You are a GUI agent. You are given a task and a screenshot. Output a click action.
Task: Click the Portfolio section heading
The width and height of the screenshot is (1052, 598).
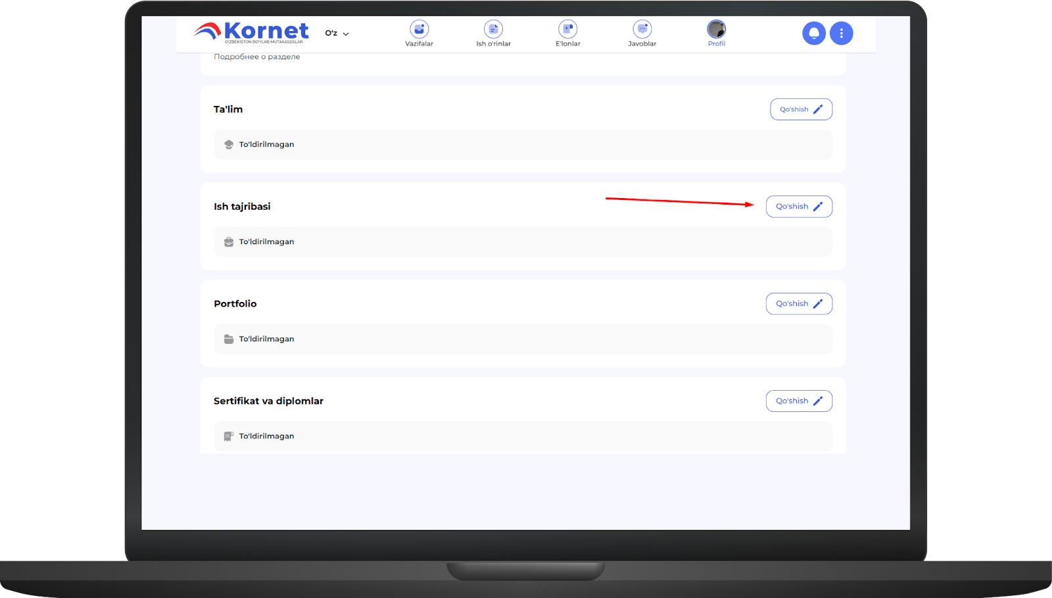pos(235,304)
